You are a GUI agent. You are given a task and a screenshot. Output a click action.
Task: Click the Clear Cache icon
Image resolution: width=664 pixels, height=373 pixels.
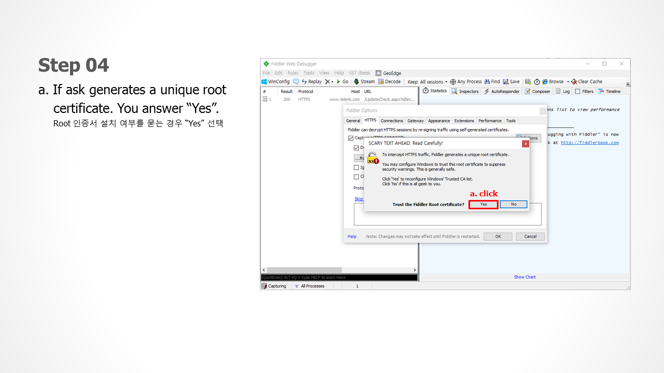pyautogui.click(x=574, y=82)
